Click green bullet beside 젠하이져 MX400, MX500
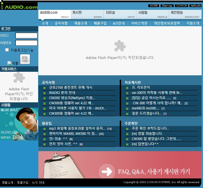 pos(44,134)
